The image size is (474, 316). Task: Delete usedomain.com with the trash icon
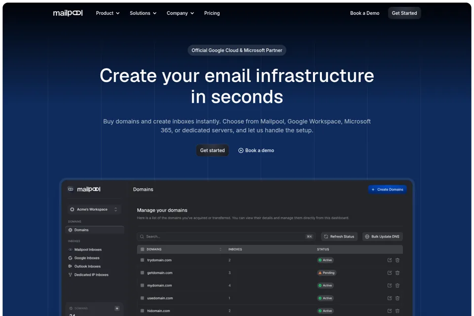click(x=397, y=298)
